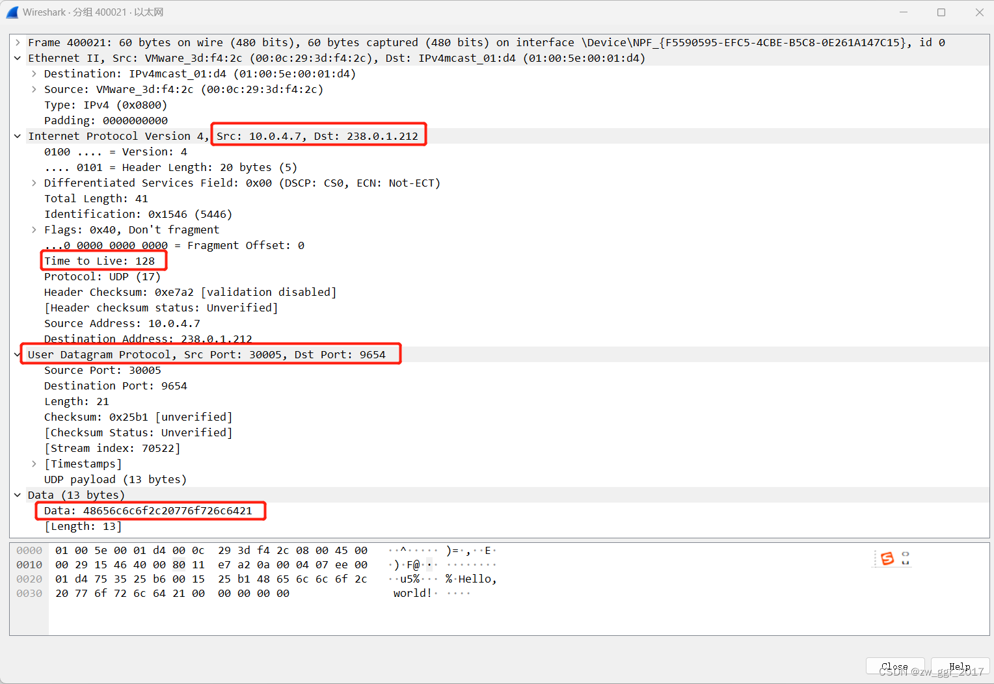Expand the Flags 0x40 row
Viewport: 994px width, 684px height.
click(x=34, y=230)
